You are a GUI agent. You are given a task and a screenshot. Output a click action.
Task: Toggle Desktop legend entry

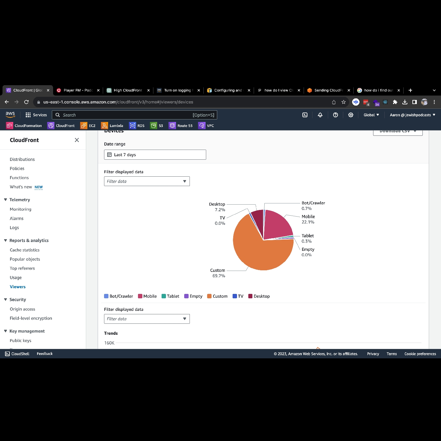tap(259, 296)
